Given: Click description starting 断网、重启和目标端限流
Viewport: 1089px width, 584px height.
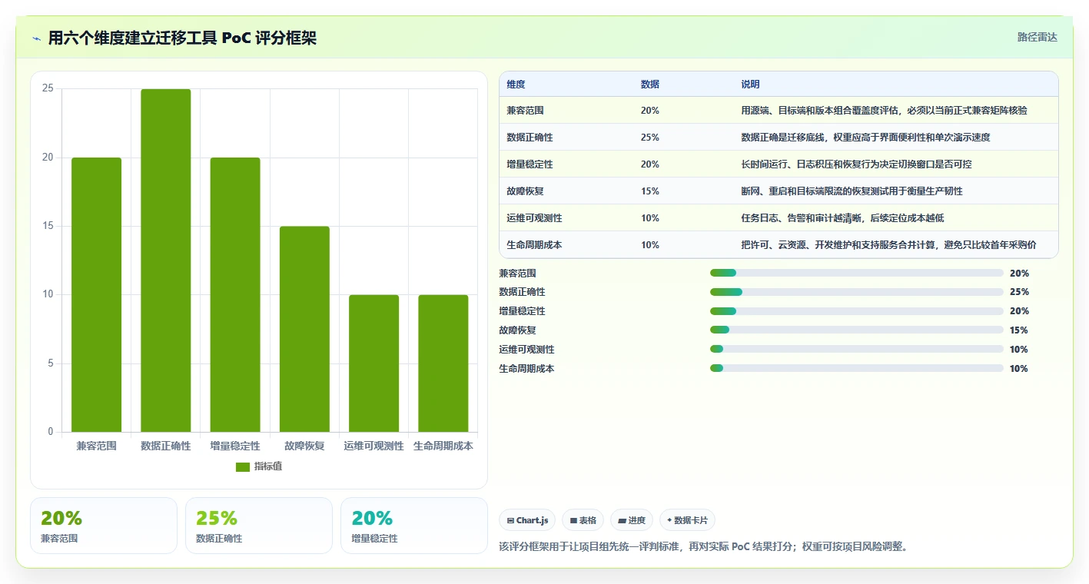Looking at the screenshot, I should click(852, 191).
